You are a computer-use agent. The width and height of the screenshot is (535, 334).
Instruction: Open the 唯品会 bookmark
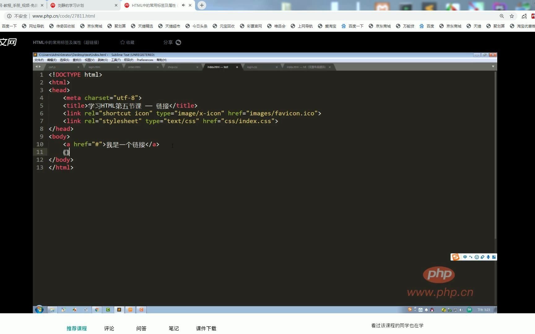[x=276, y=26]
